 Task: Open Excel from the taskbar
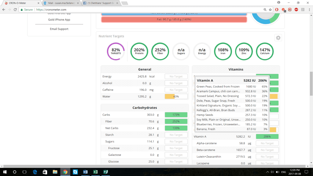[95, 172]
